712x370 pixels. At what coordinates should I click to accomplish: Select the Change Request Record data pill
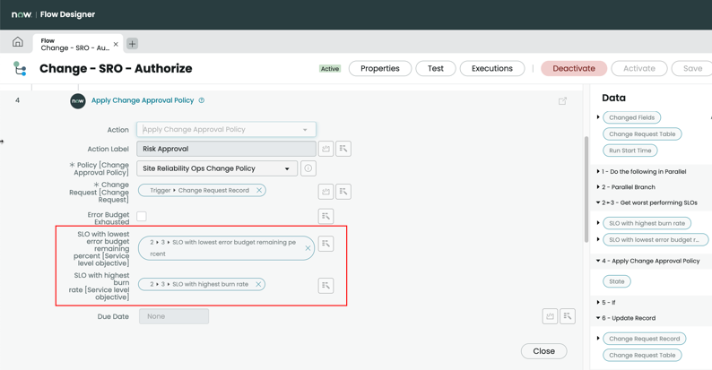coord(645,339)
